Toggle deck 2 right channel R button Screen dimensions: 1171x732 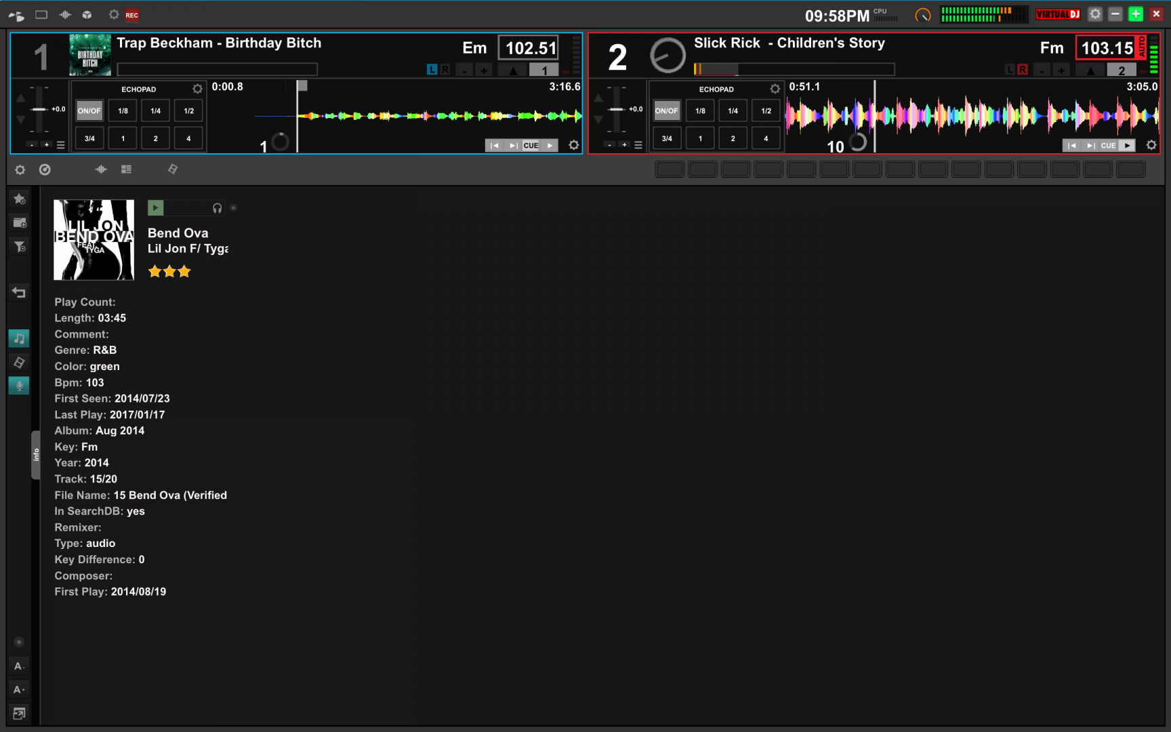pos(1023,69)
